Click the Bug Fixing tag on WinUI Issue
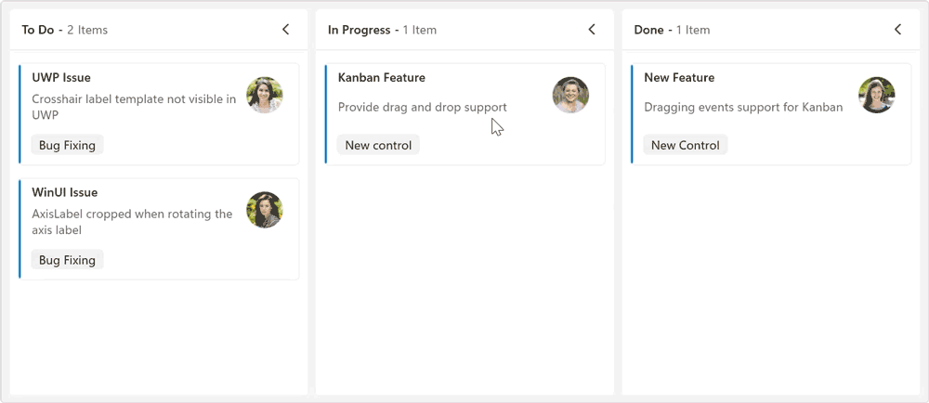The height and width of the screenshot is (403, 929). [x=67, y=260]
